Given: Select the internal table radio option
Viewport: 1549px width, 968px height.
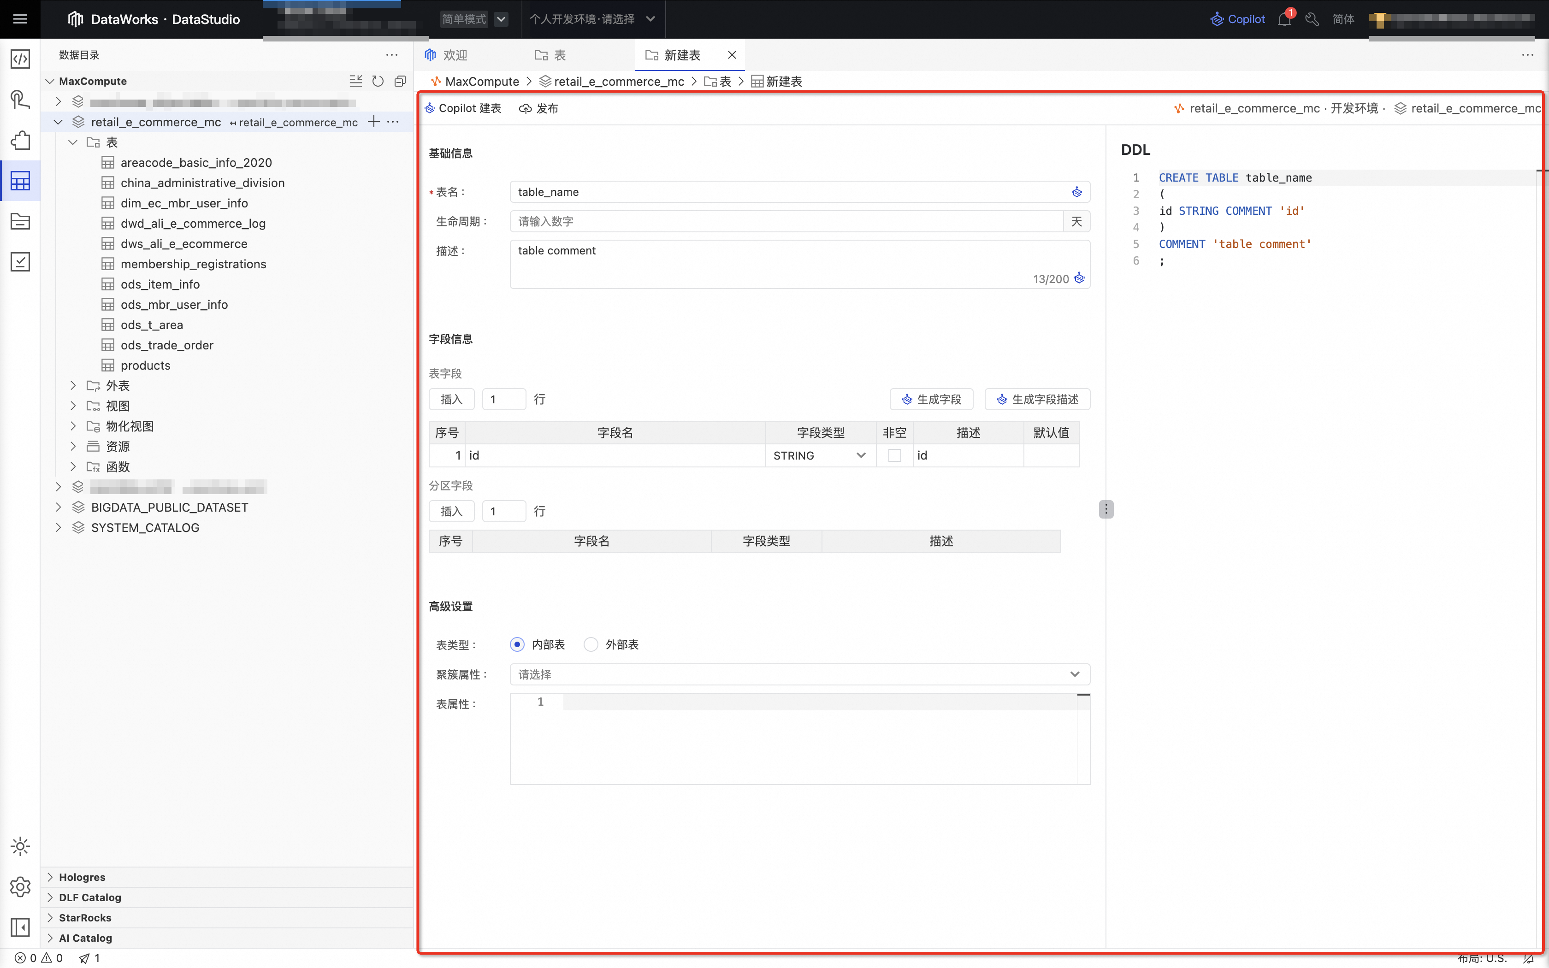Looking at the screenshot, I should [x=517, y=645].
